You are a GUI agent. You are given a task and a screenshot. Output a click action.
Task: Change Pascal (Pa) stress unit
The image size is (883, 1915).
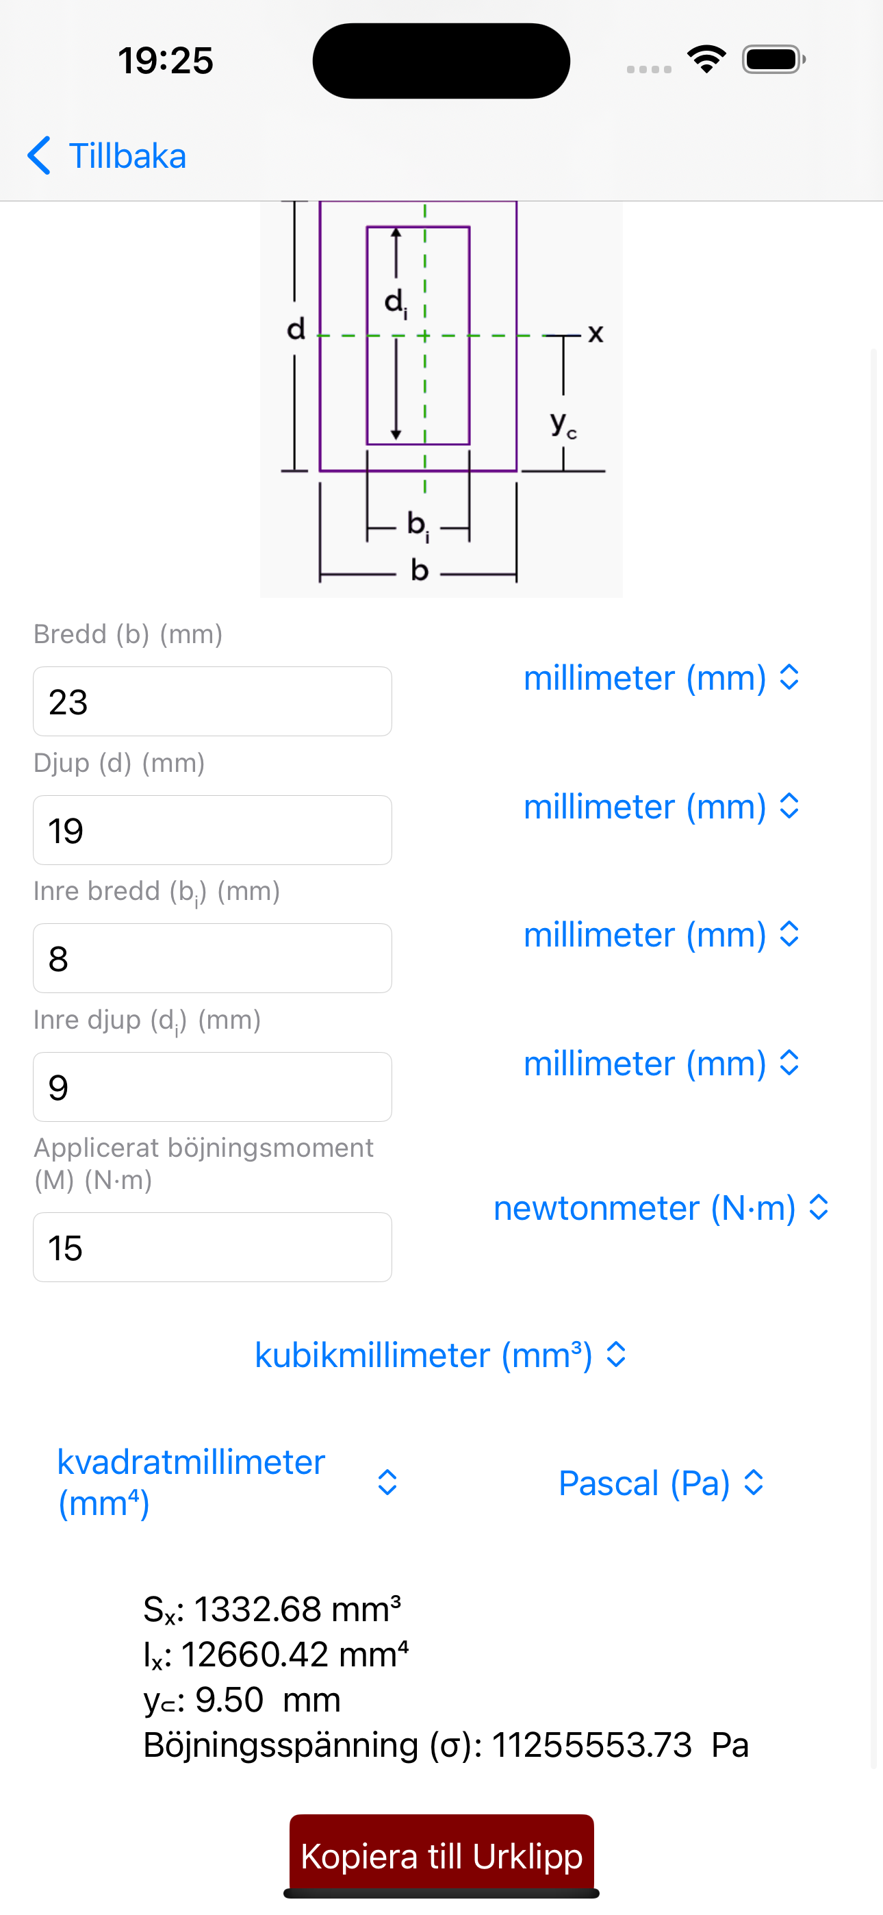click(661, 1482)
